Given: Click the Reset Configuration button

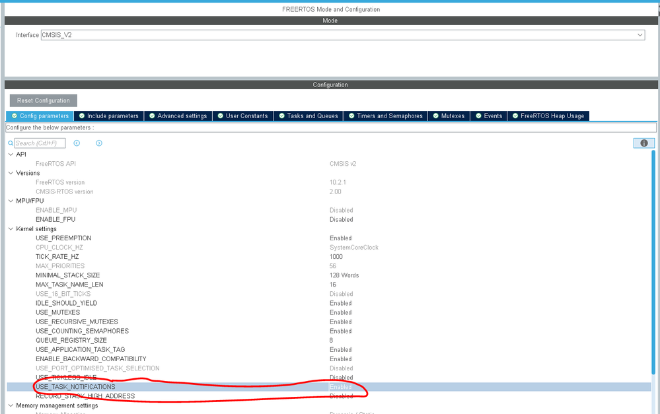Looking at the screenshot, I should tap(44, 100).
